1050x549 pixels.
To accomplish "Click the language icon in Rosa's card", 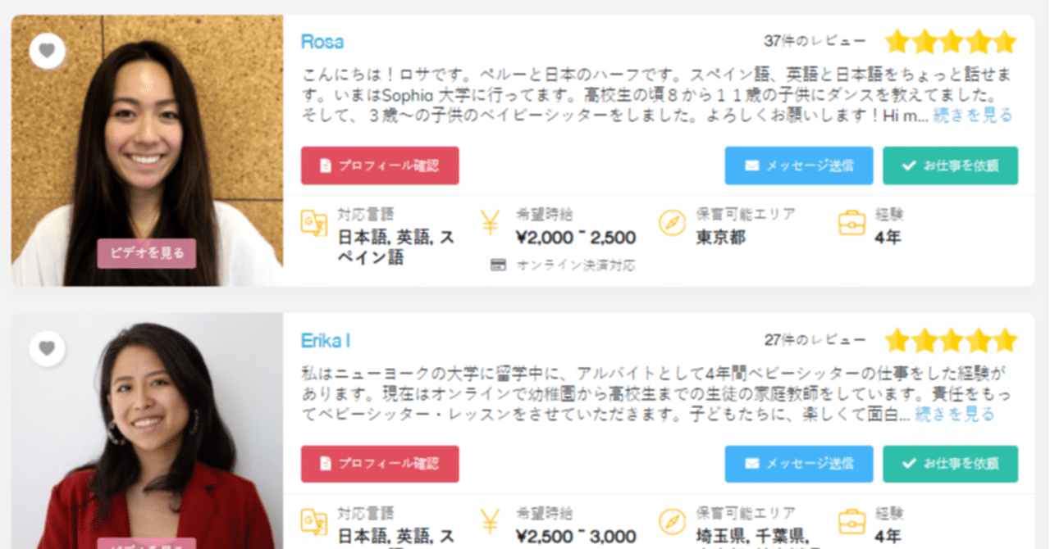I will [314, 223].
